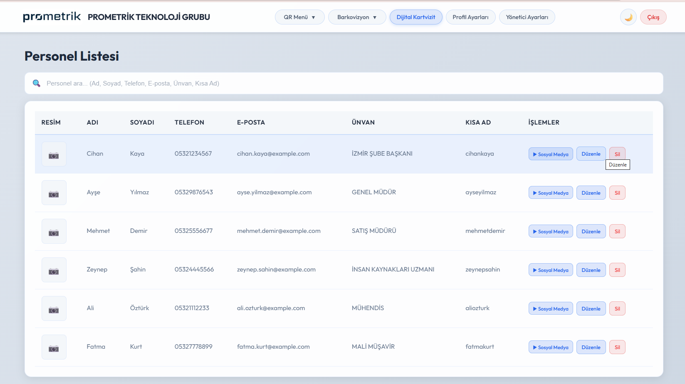Viewport: 685px width, 384px height.
Task: Go to Yönetici Ayarları page
Action: click(527, 17)
